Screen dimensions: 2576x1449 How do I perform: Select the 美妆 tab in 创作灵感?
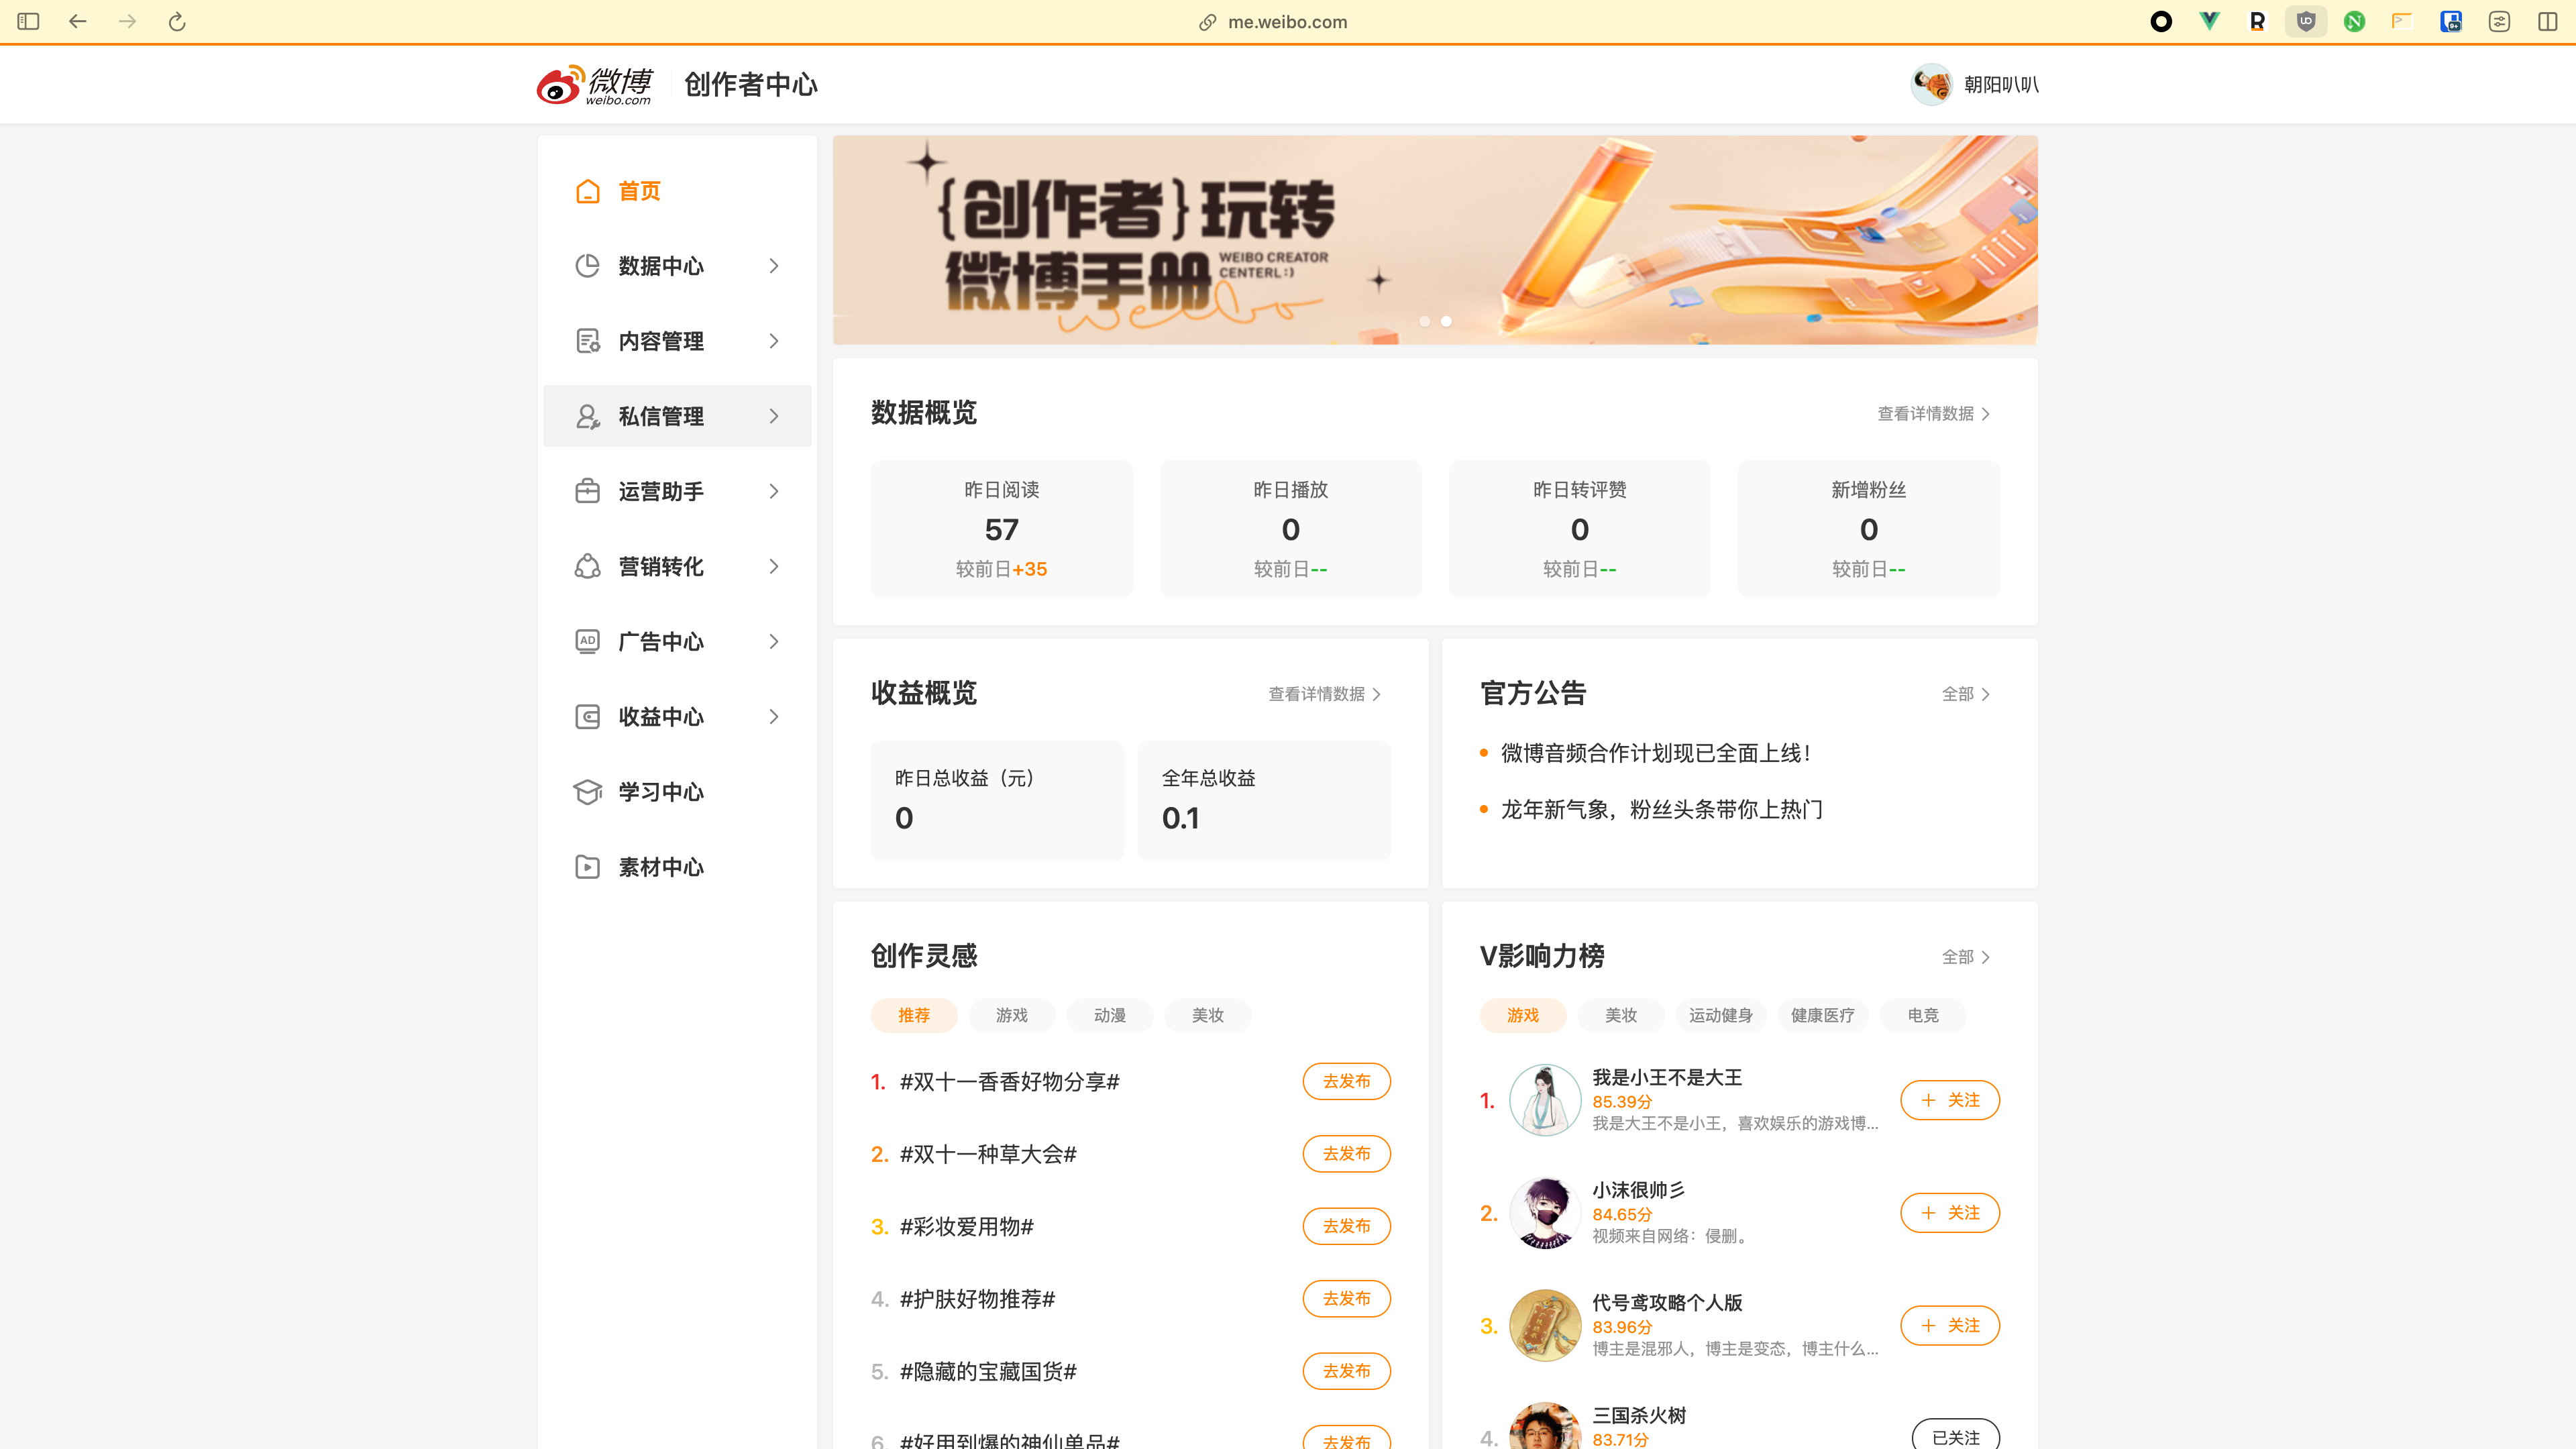tap(1208, 1015)
